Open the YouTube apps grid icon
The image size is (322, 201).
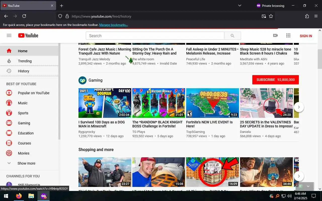288,35
